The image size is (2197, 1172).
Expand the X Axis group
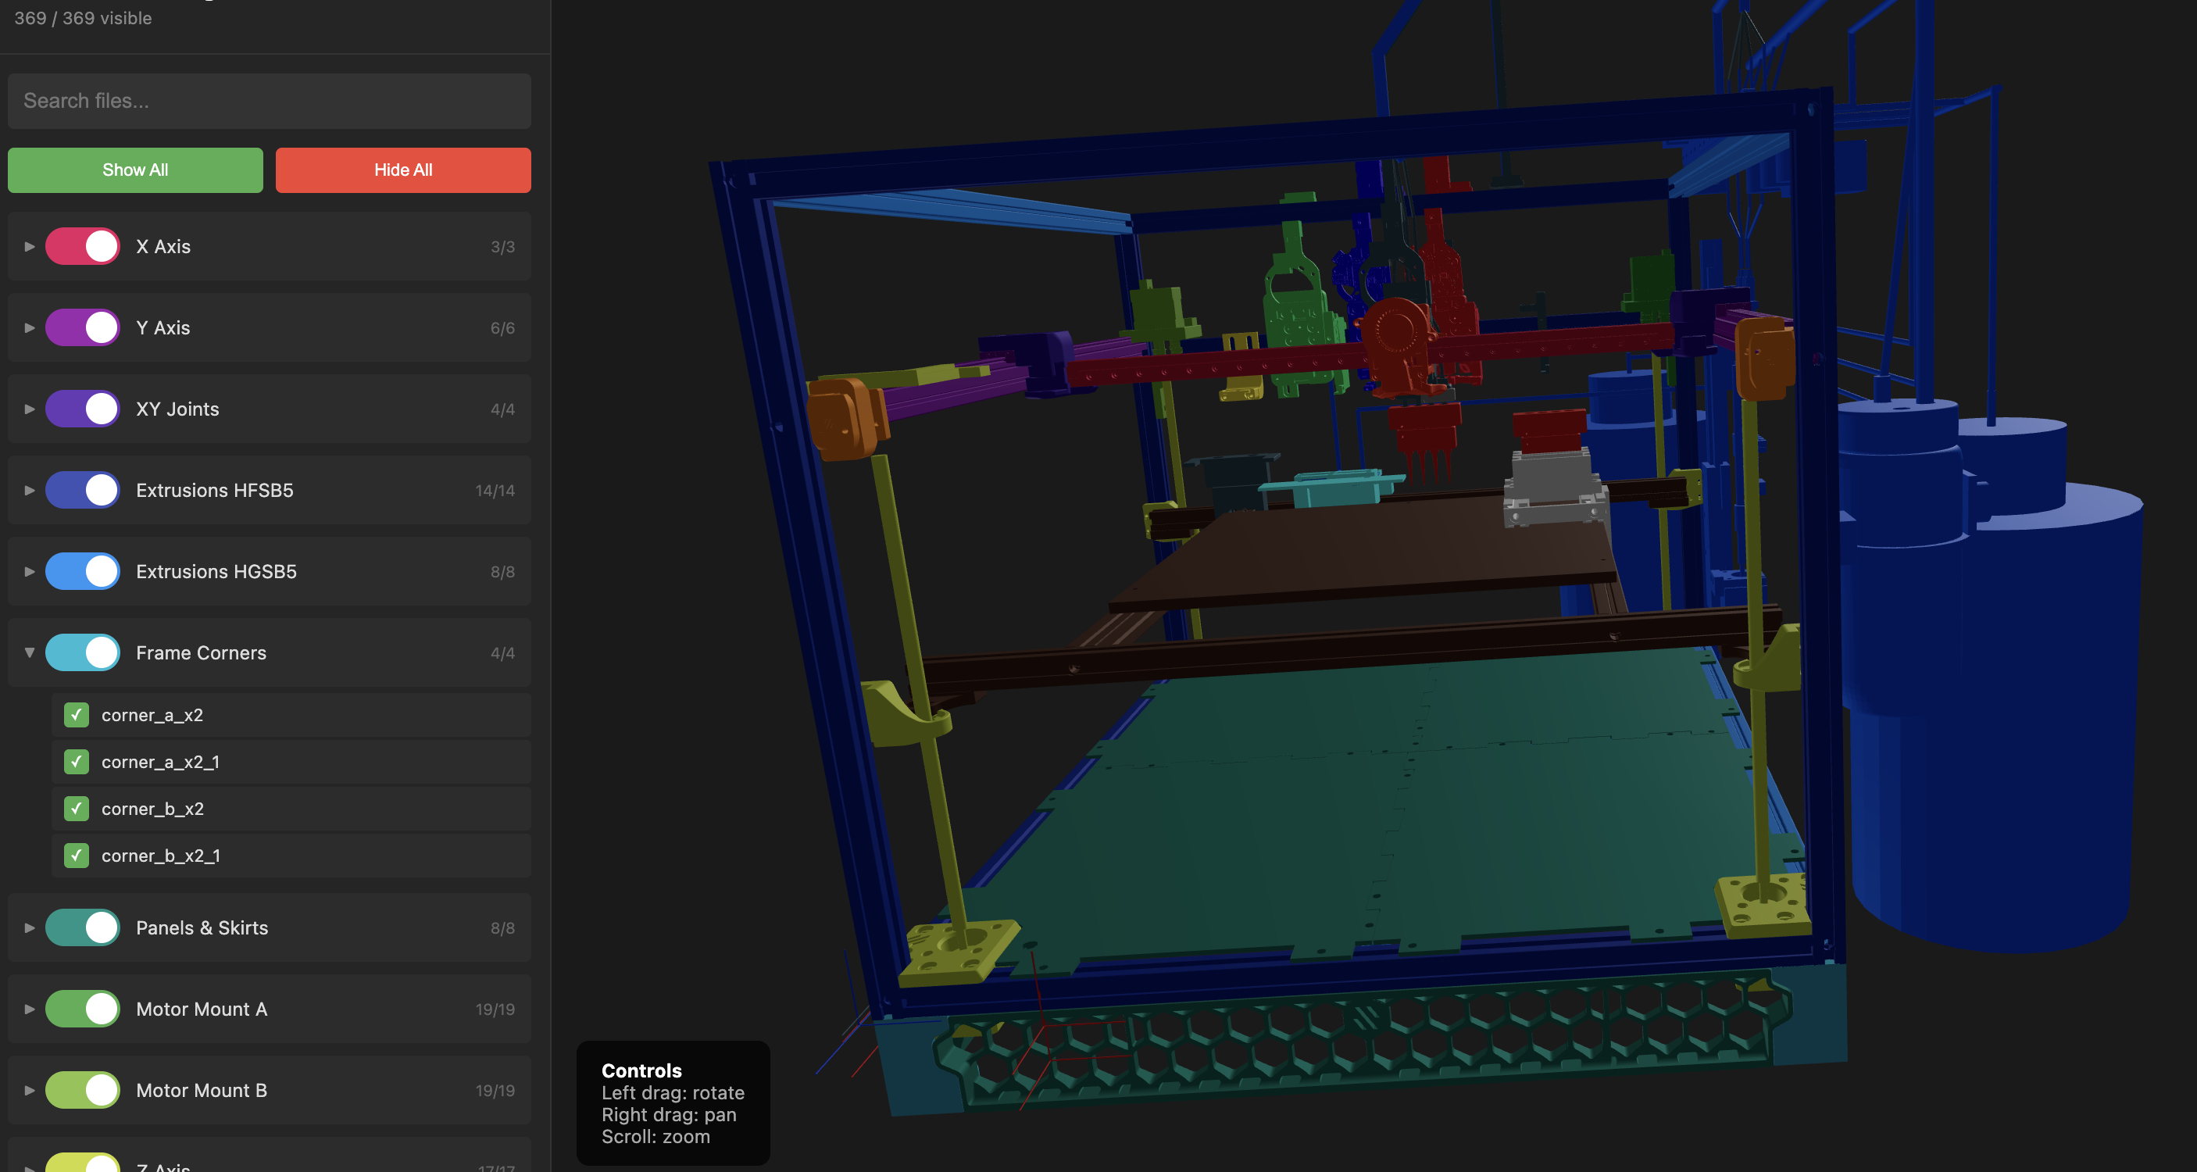click(x=29, y=245)
